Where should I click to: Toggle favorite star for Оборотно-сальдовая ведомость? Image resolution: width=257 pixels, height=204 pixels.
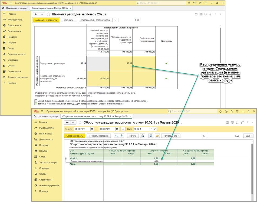[x=80, y=123]
